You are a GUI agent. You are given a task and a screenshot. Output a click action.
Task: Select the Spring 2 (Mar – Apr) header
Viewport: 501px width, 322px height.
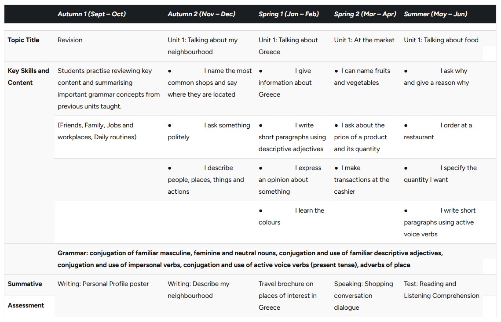click(x=365, y=14)
